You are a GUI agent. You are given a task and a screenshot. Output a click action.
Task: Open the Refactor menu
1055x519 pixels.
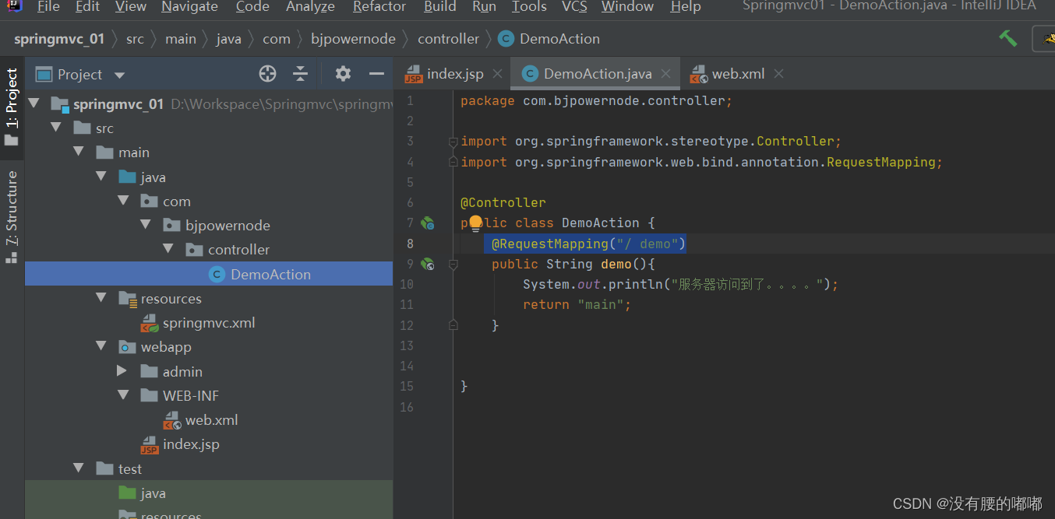pyautogui.click(x=379, y=6)
